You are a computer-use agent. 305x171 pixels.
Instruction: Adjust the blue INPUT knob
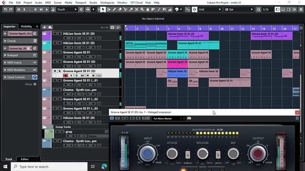point(147,153)
